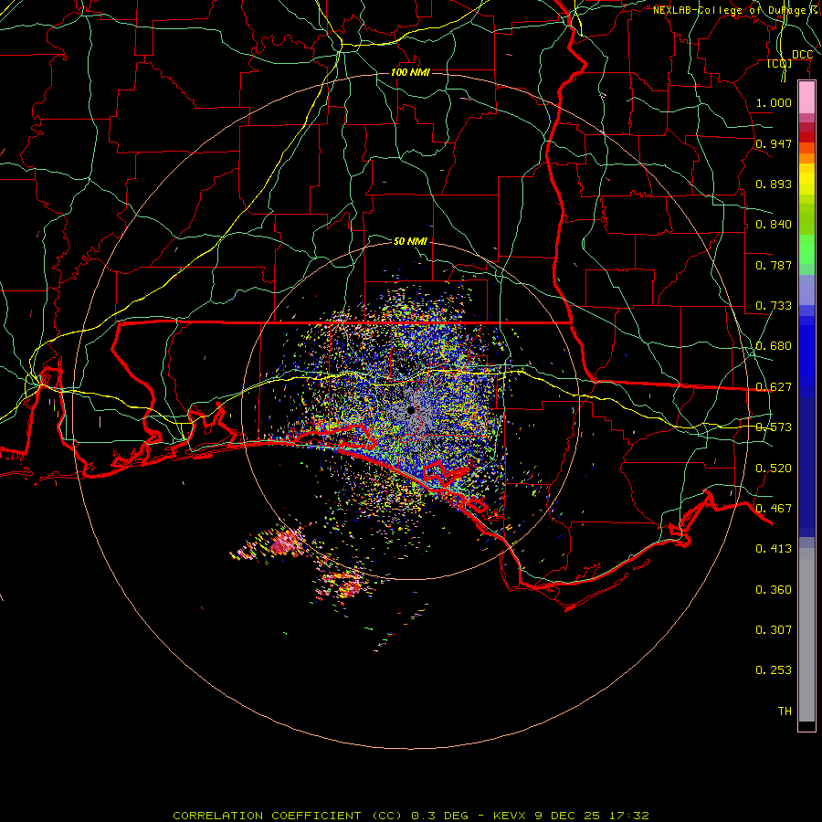Screen dimensions: 822x822
Task: Click the 0.307 legend value
Action: (x=774, y=629)
